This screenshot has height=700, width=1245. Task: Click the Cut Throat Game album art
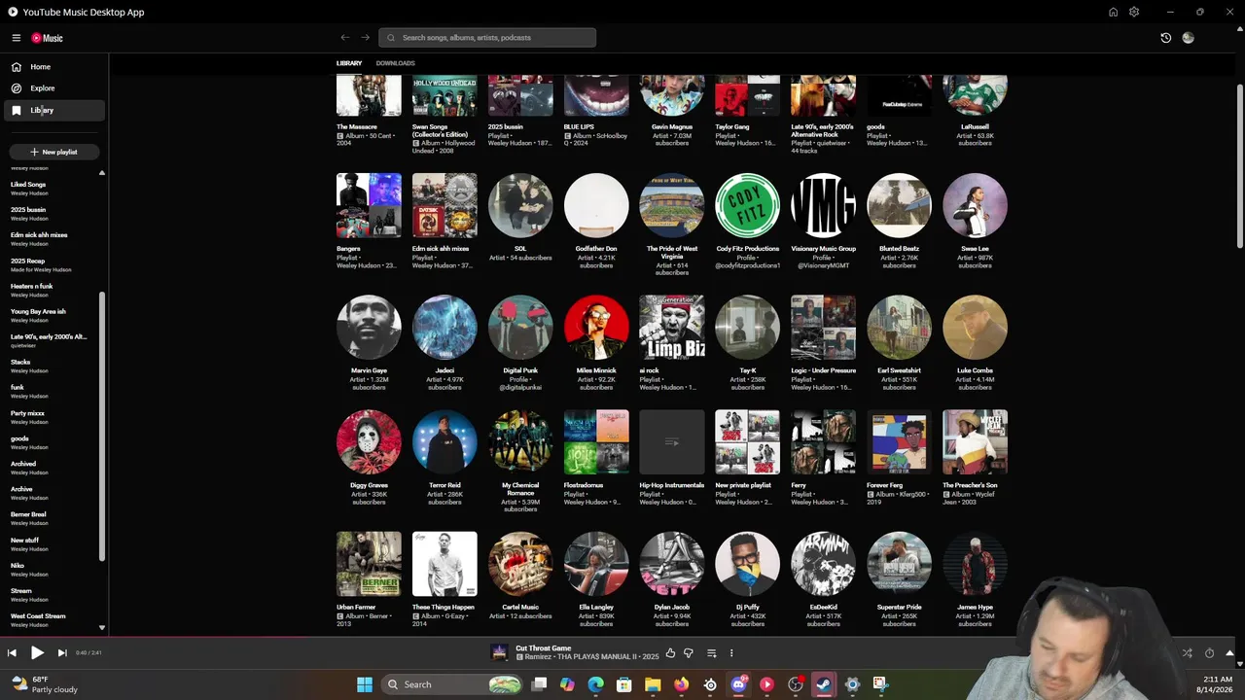(500, 652)
